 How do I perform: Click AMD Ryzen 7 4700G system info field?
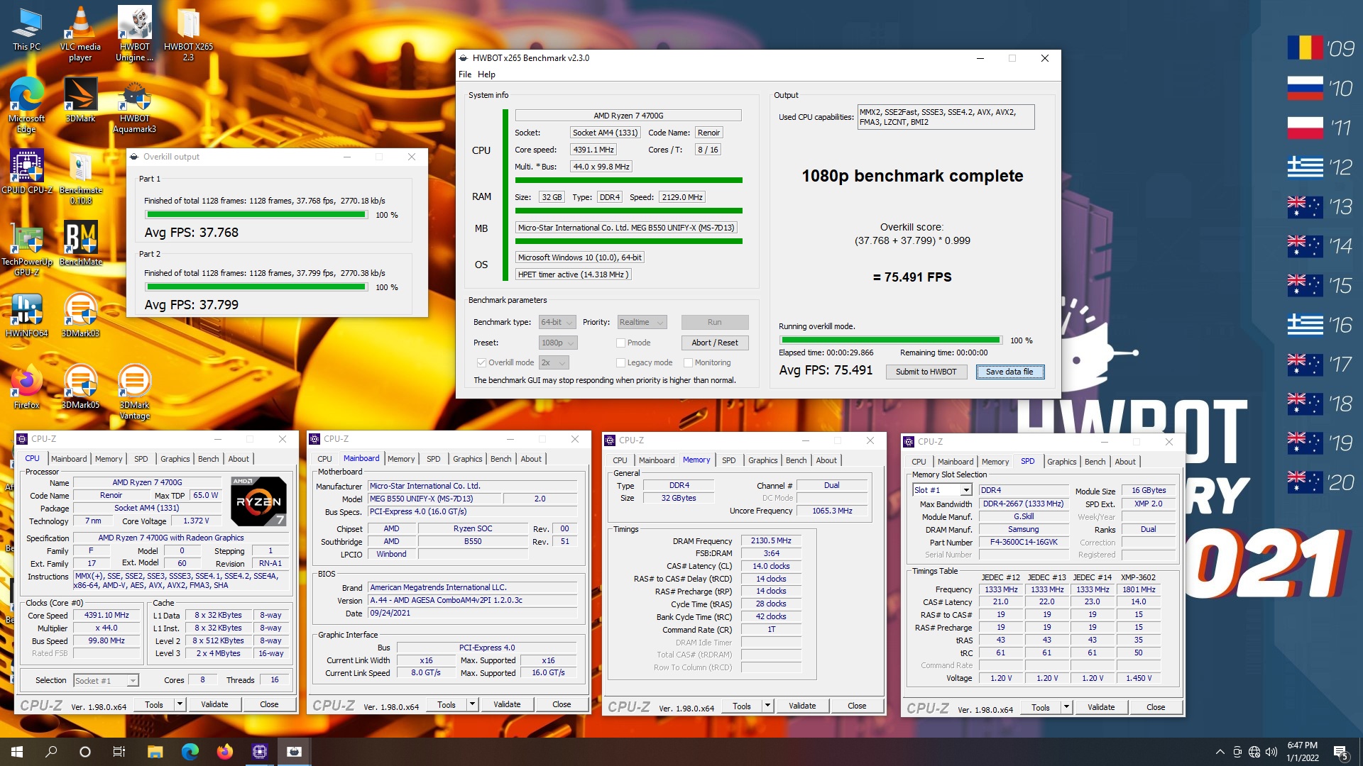point(628,116)
